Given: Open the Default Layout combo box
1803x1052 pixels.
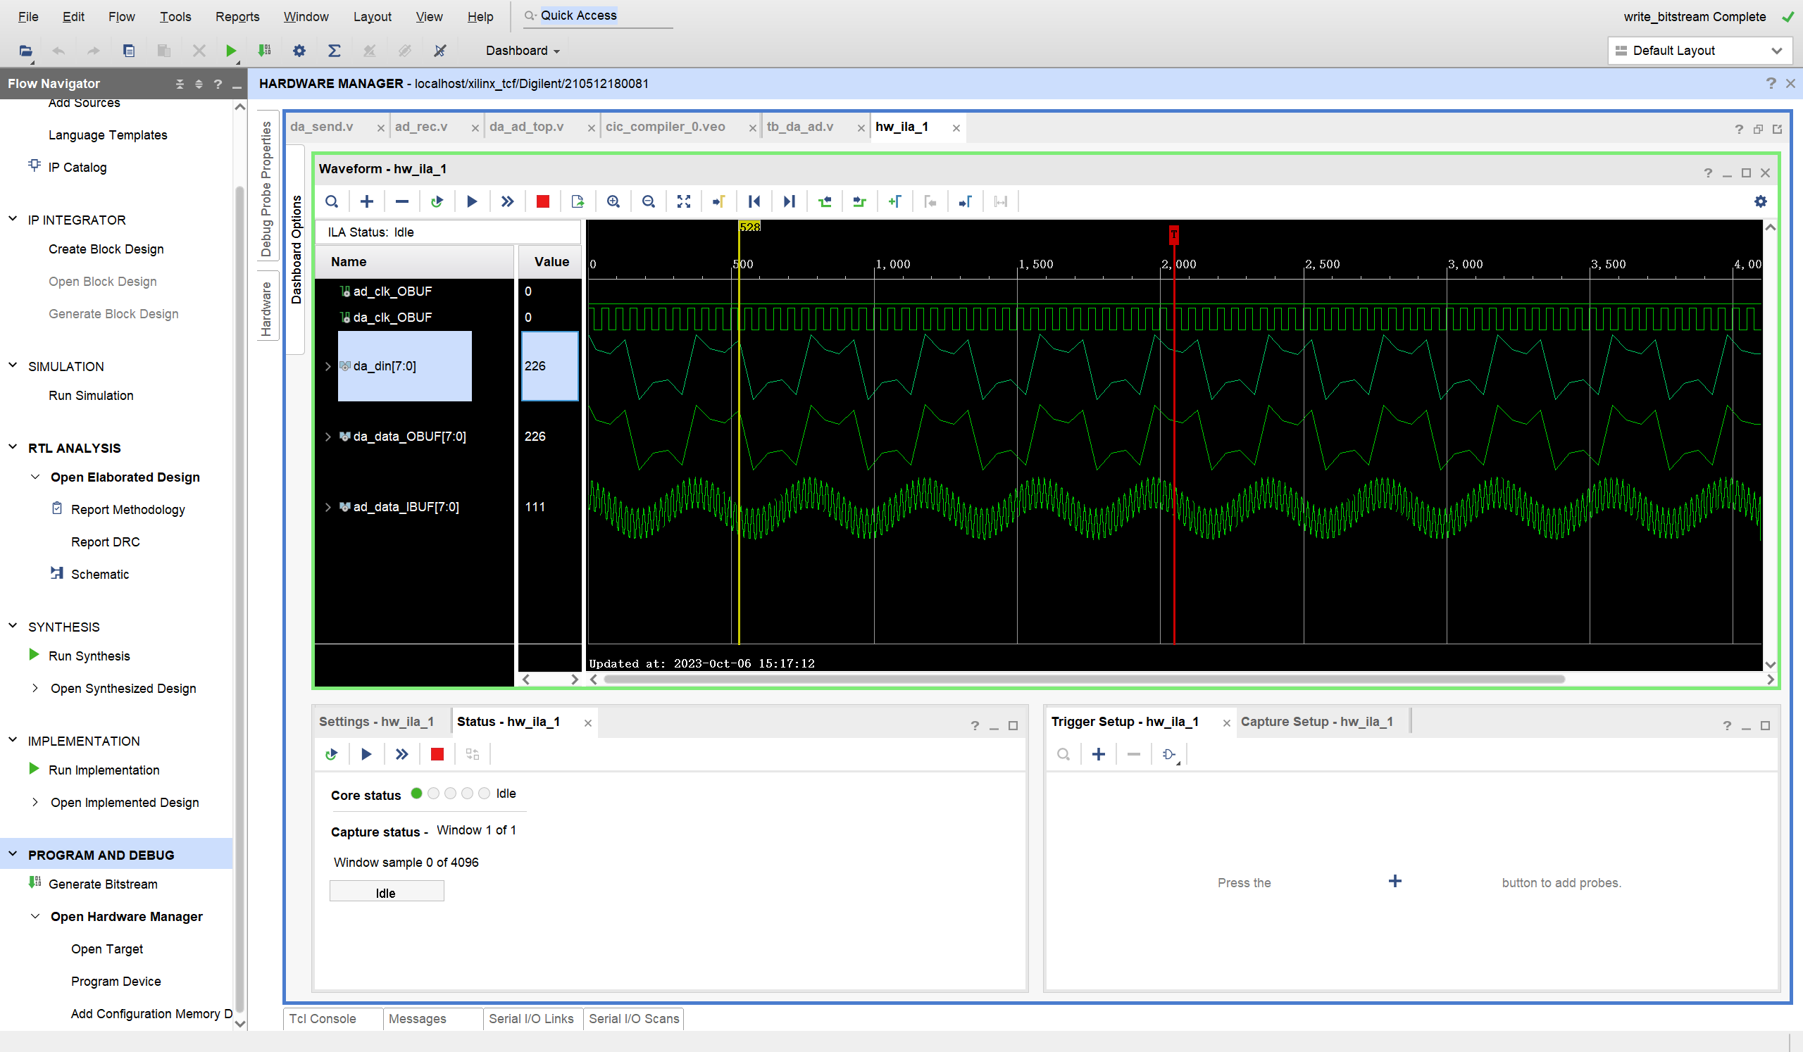Looking at the screenshot, I should click(1699, 51).
